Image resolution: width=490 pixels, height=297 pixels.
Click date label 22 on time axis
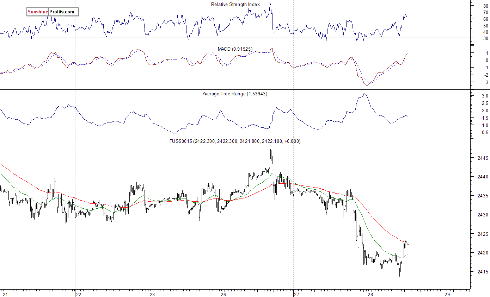[x=79, y=294]
